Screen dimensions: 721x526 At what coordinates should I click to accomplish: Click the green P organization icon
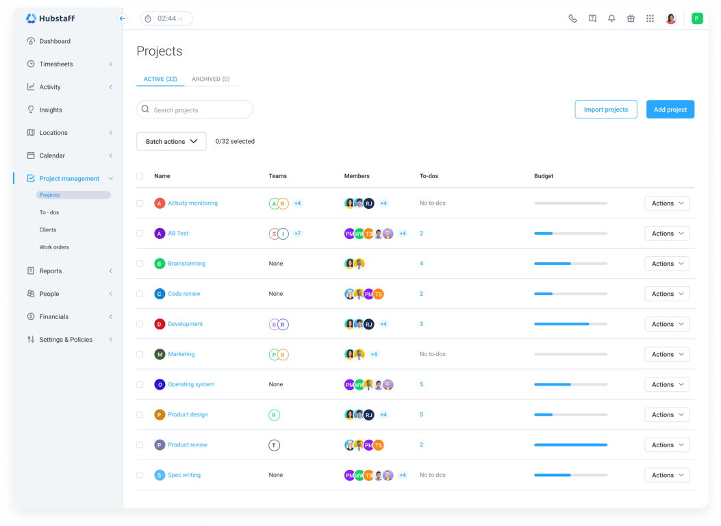[x=697, y=18]
